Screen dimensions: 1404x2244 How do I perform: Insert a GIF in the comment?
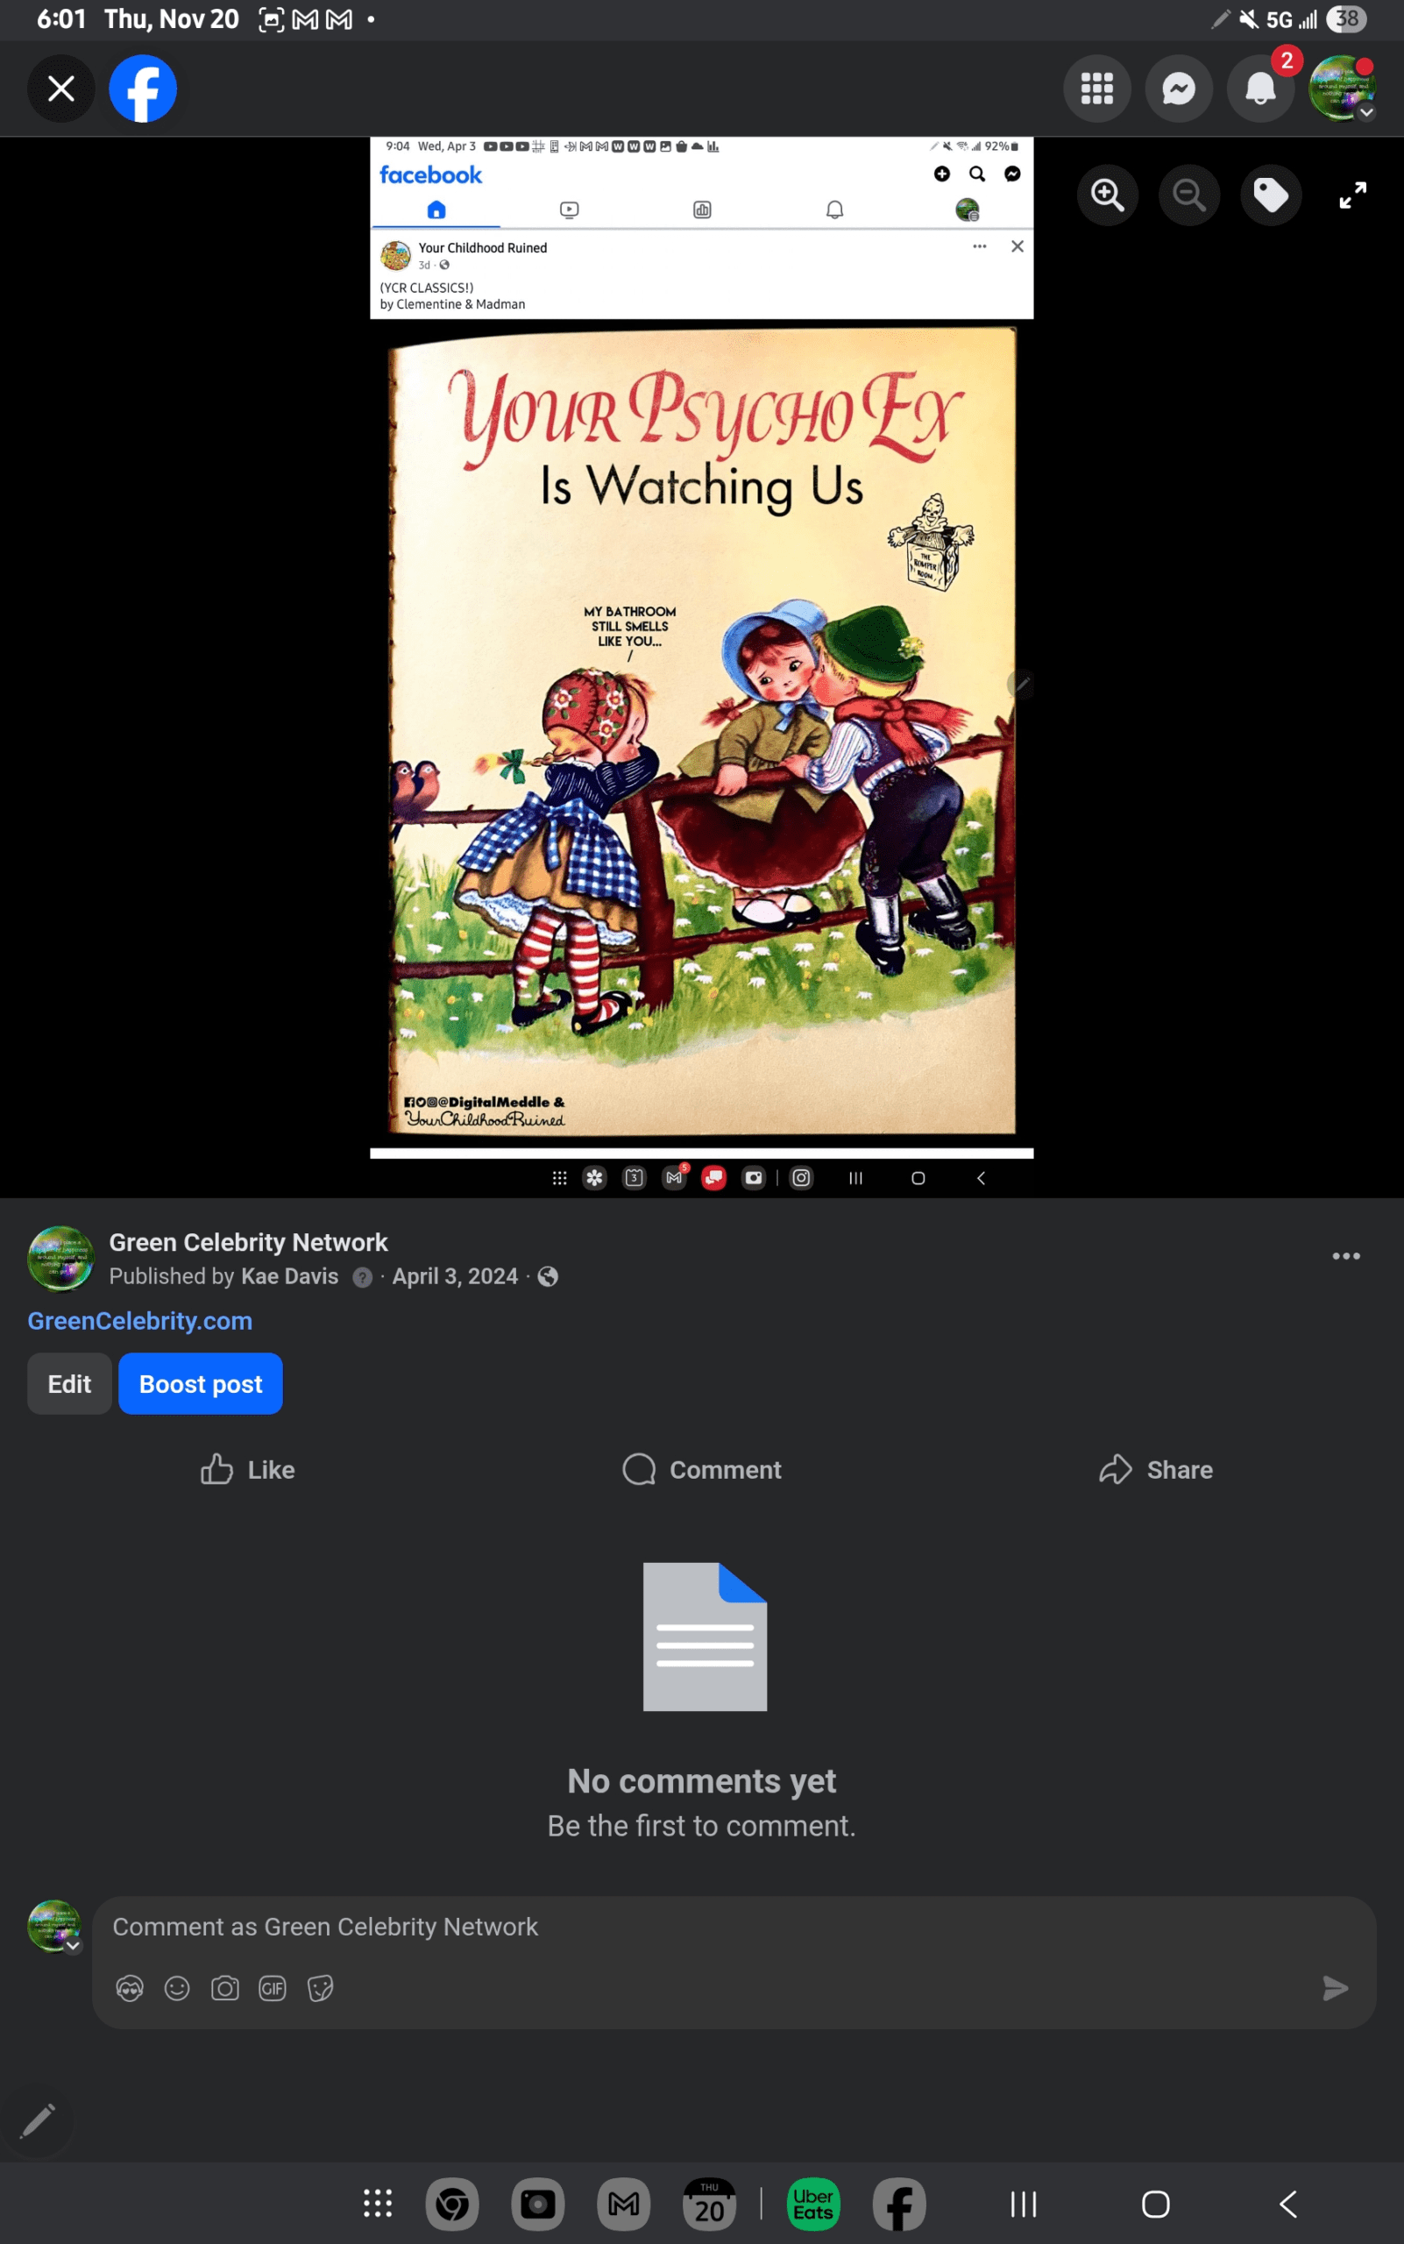tap(272, 1988)
